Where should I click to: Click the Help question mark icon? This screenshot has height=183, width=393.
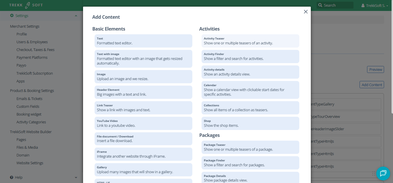point(12,178)
